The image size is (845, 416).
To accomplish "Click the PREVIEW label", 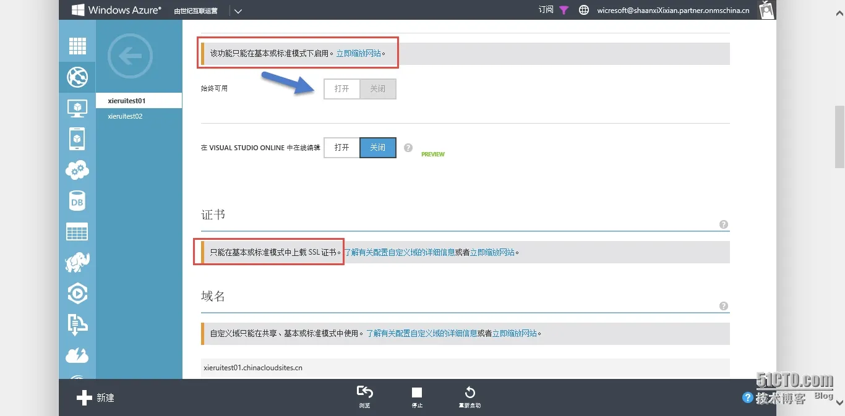I will tap(433, 154).
